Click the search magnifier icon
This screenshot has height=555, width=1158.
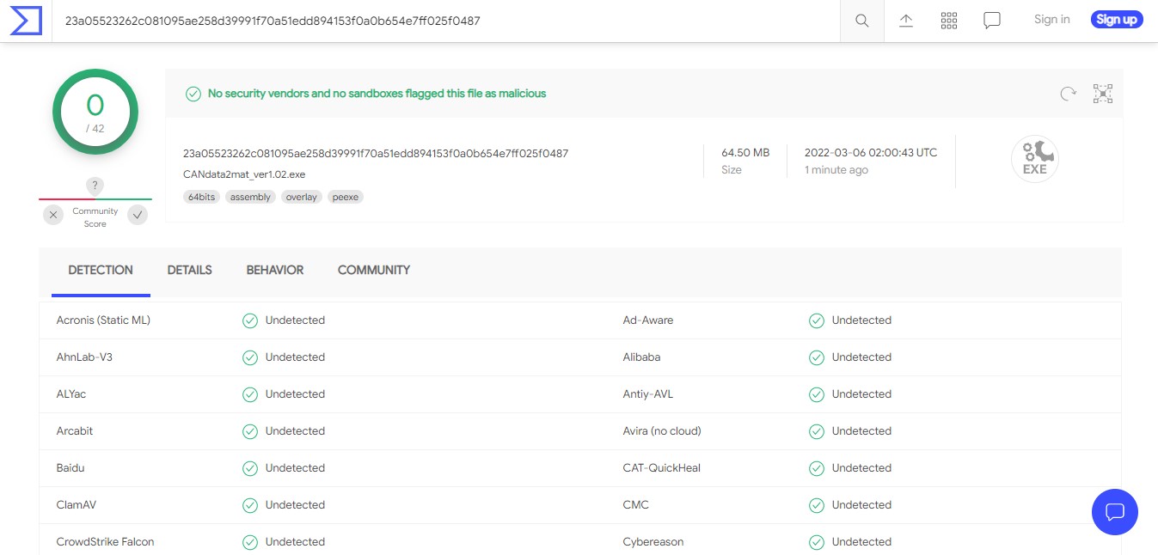pos(861,21)
